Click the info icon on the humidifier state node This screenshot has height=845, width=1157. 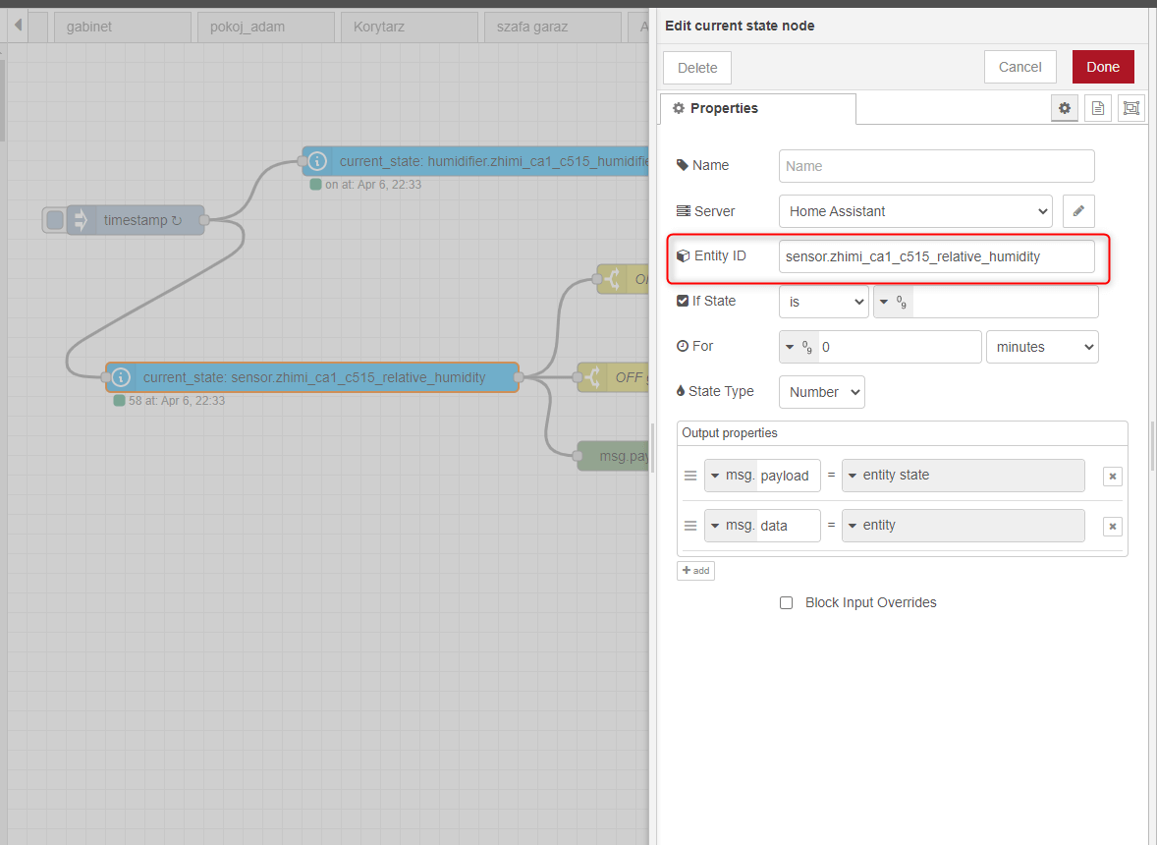pos(316,161)
